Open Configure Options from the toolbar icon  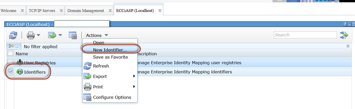pos(73,35)
